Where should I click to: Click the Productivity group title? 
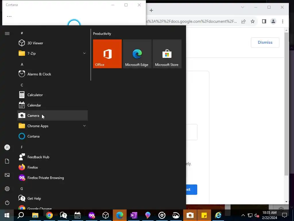coord(102,34)
